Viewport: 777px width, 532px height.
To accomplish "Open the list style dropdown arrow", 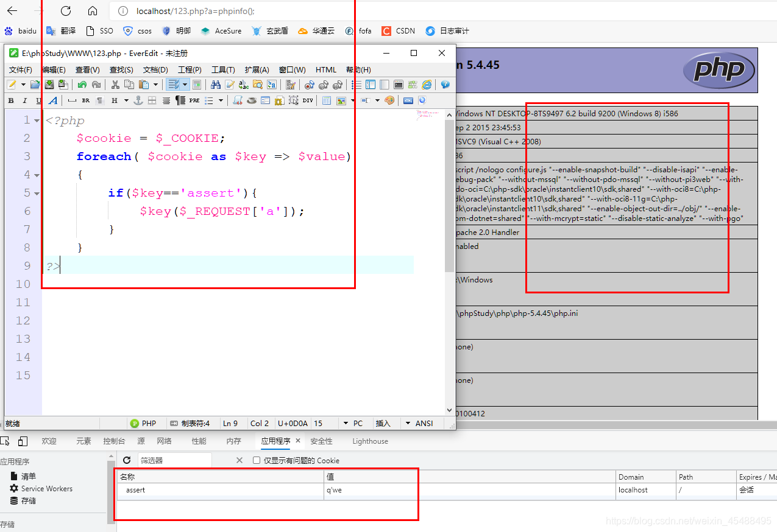I will [221, 100].
